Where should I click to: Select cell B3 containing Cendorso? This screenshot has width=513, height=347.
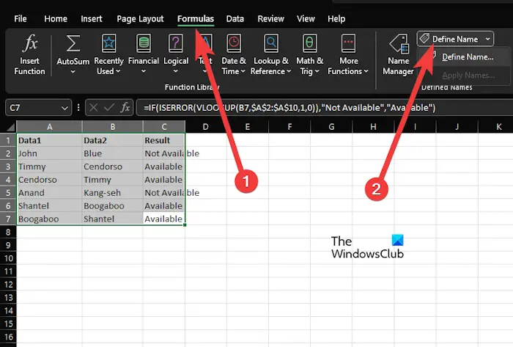point(113,167)
